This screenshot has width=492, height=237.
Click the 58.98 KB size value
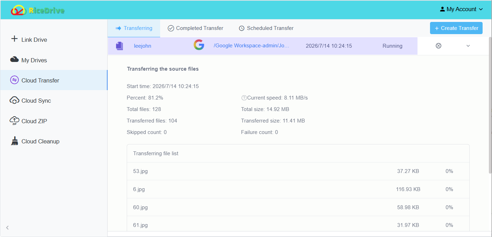pos(408,207)
